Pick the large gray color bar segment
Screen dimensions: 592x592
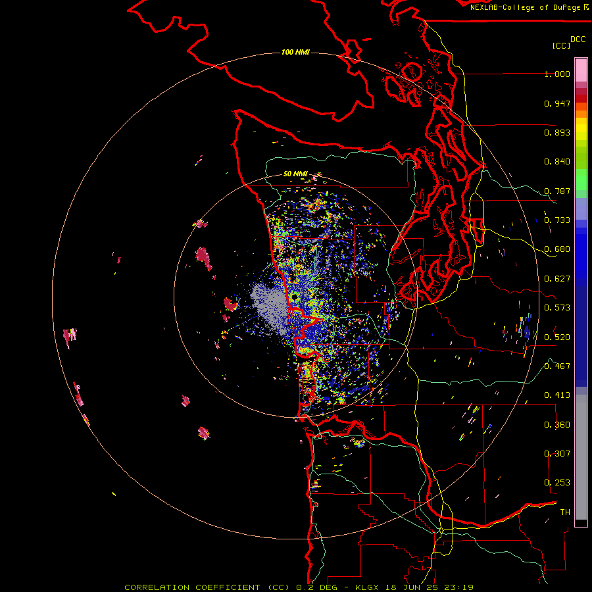click(x=581, y=457)
